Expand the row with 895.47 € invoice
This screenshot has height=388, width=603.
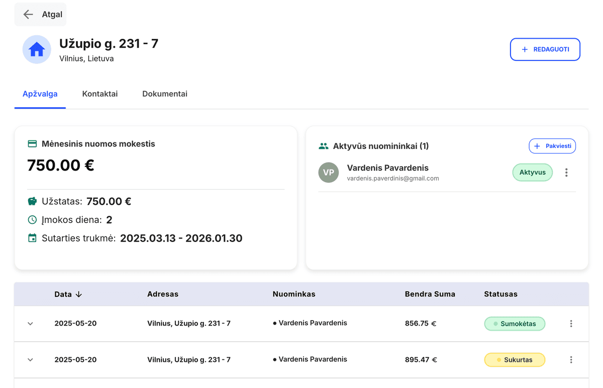point(30,360)
